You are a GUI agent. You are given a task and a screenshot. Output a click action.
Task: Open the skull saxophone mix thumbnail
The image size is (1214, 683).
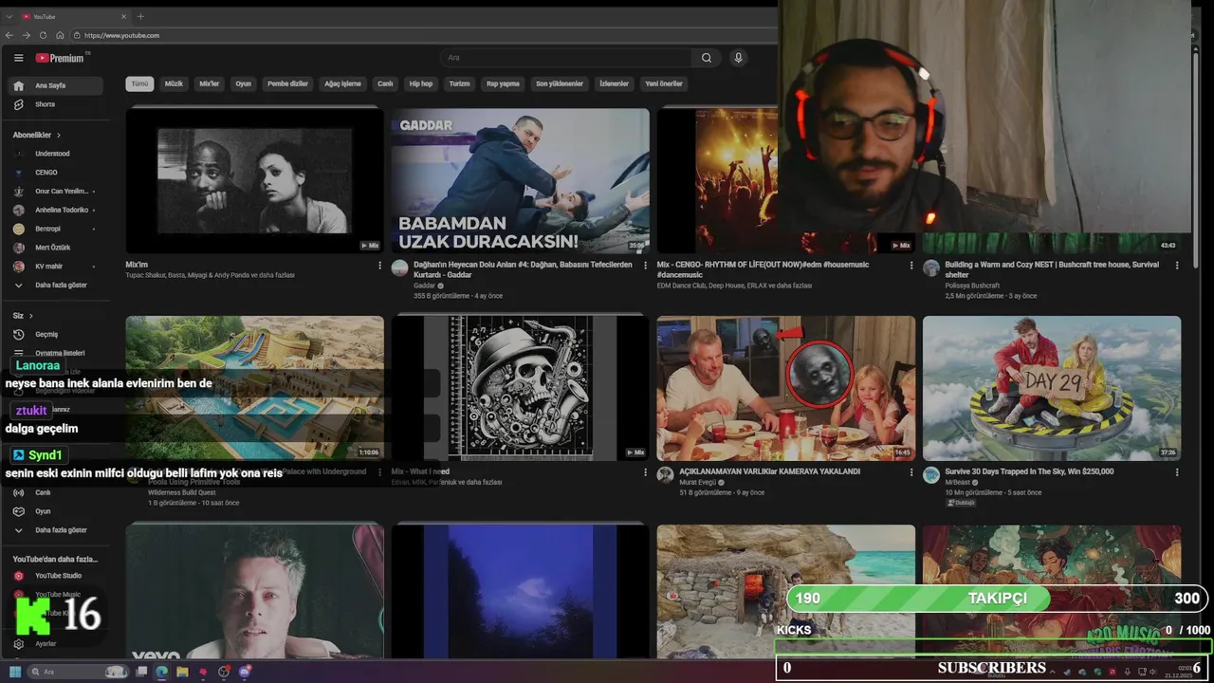click(521, 388)
